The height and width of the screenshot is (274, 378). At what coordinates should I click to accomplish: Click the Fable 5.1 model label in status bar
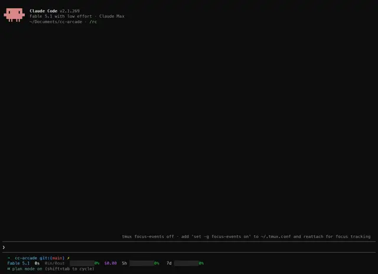pos(18,263)
